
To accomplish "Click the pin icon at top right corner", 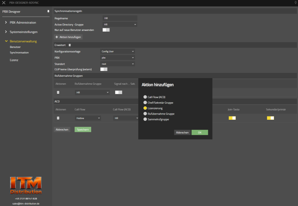I will point(295,3).
